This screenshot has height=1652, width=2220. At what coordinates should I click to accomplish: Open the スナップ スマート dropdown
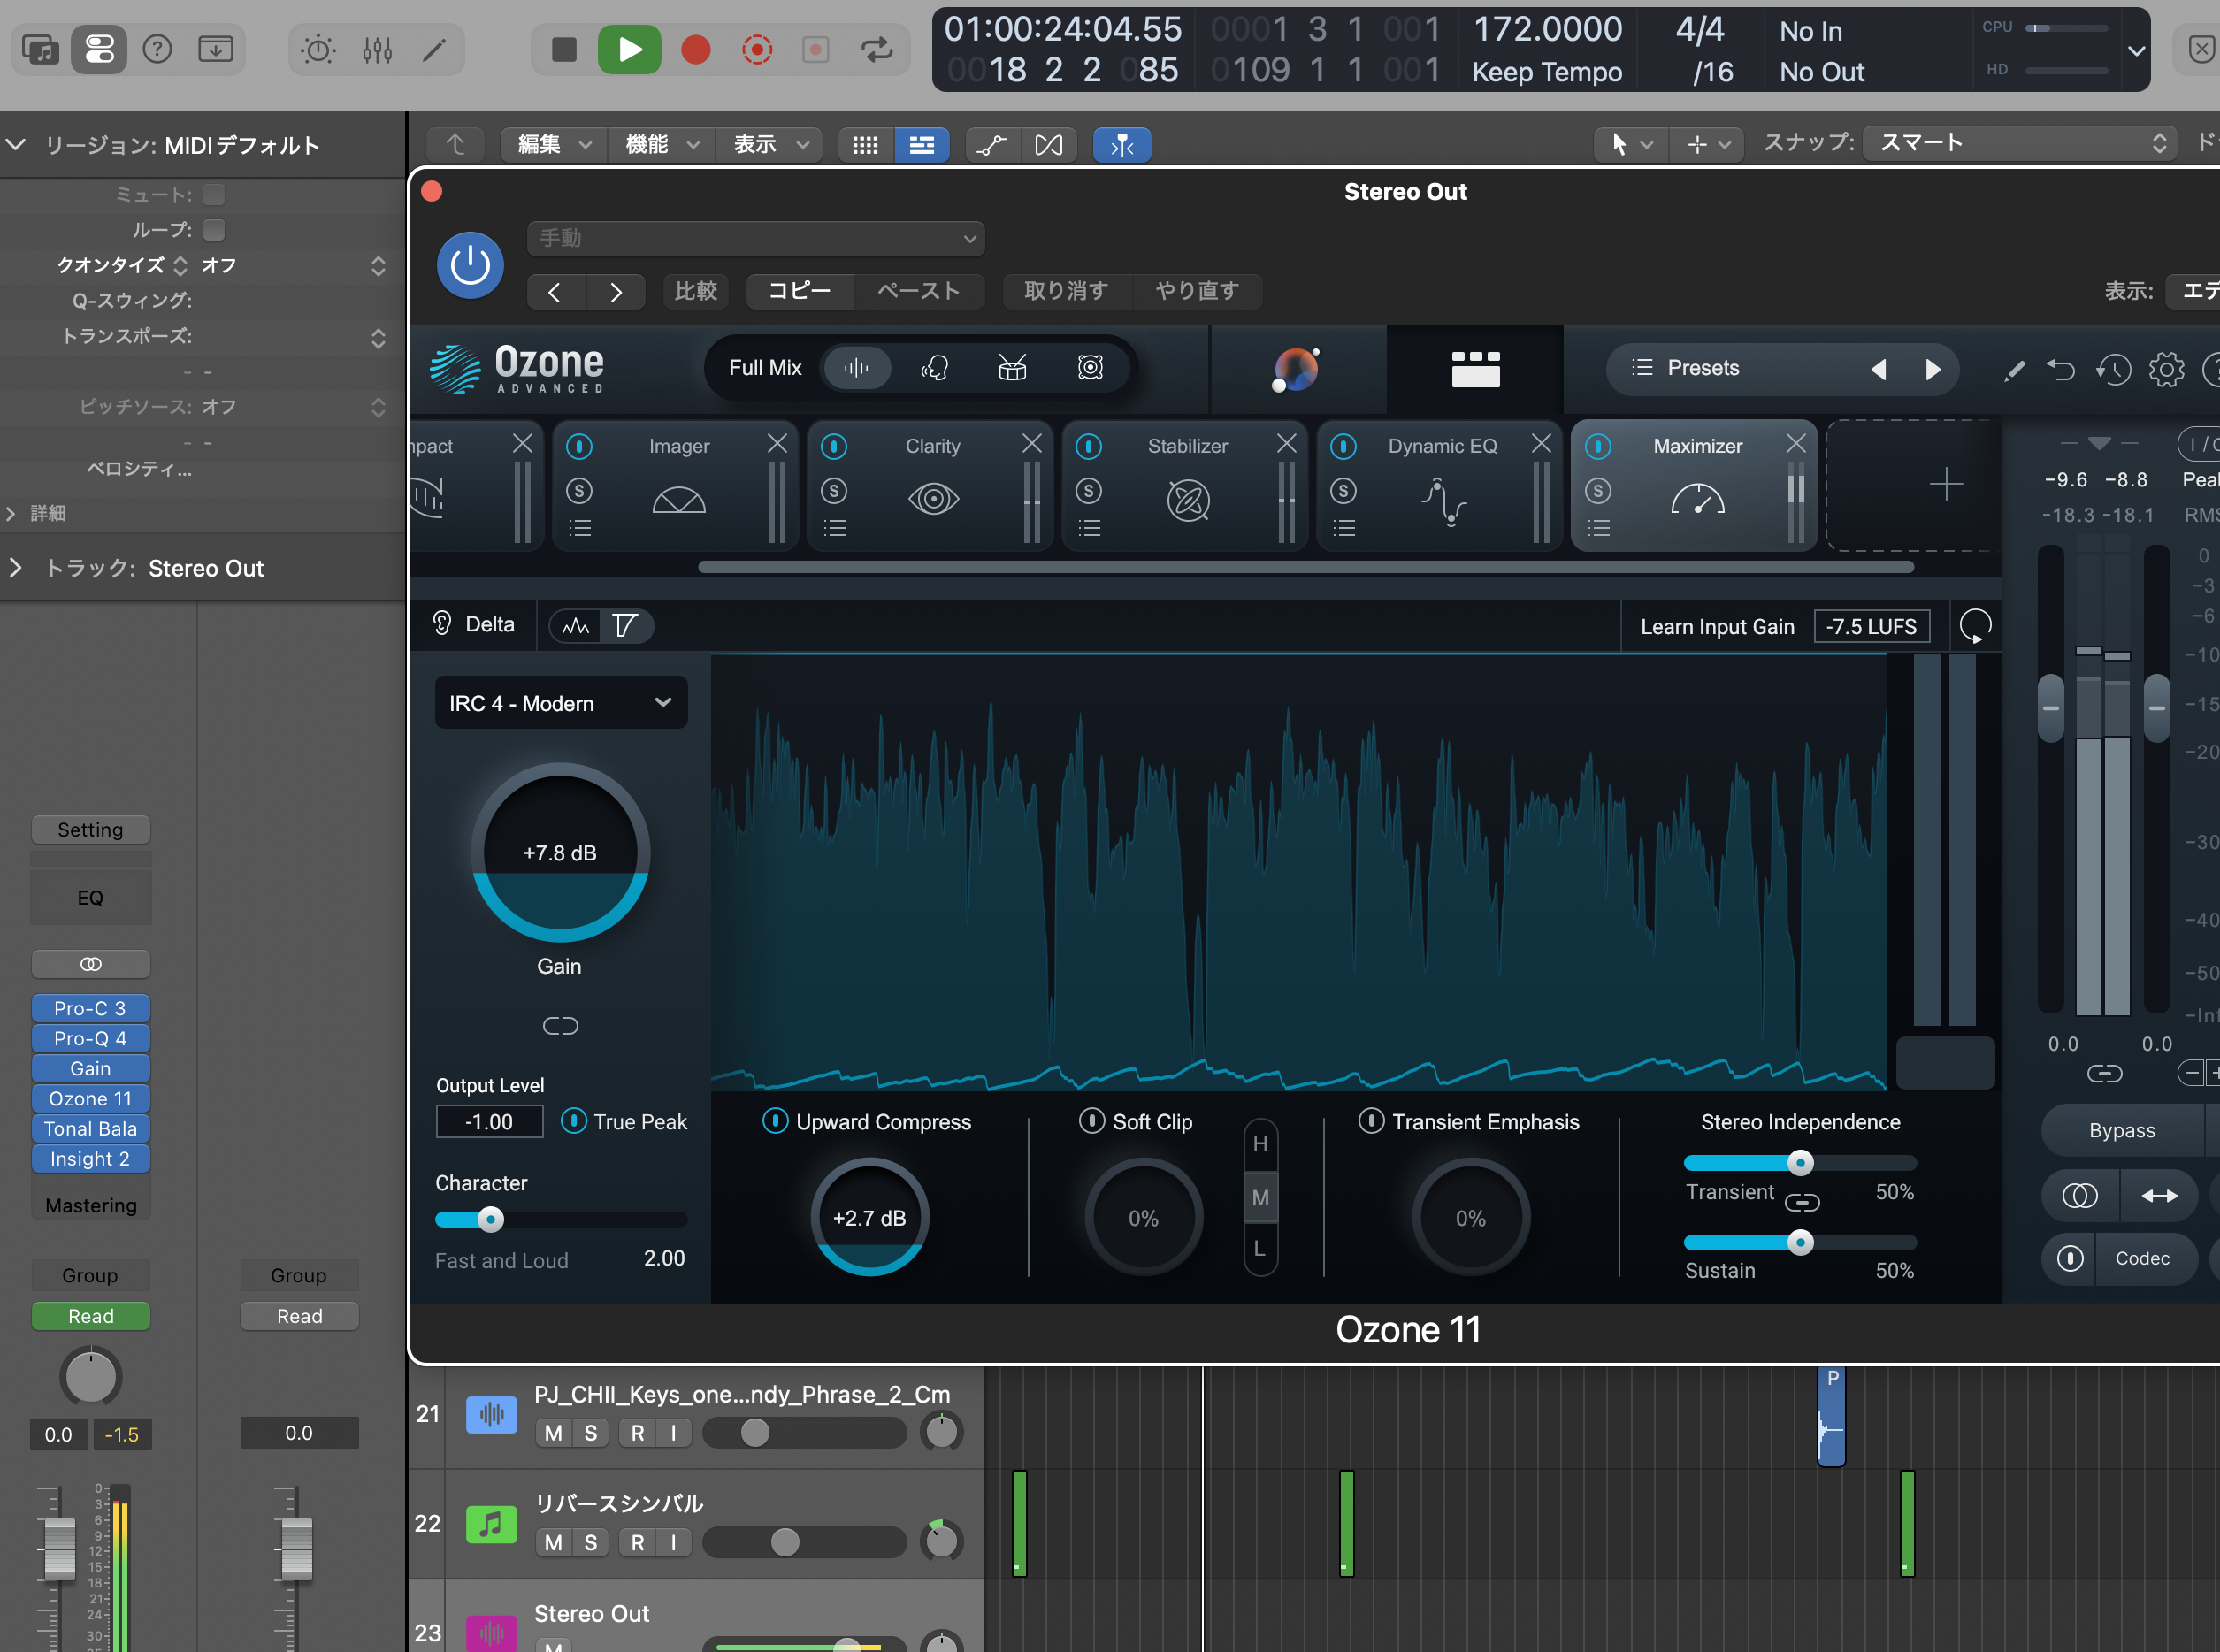coord(2020,143)
